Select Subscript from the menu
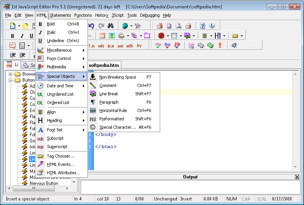Image resolution: width=304 pixels, height=205 pixels. point(62,138)
